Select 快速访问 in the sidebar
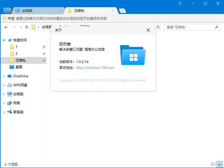This screenshot has width=224, height=168. [x=20, y=40]
